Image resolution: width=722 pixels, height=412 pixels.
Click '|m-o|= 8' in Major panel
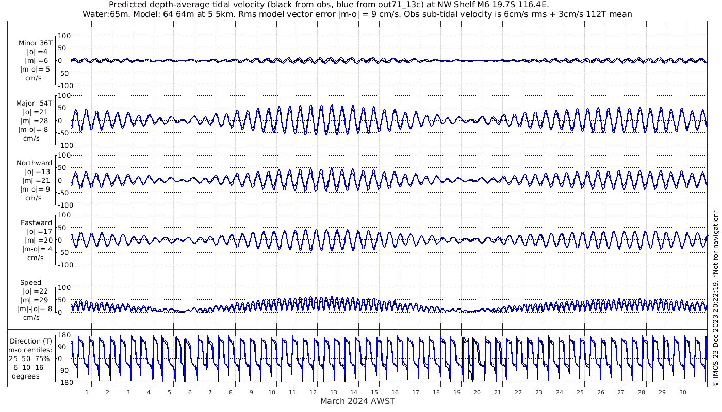click(34, 130)
